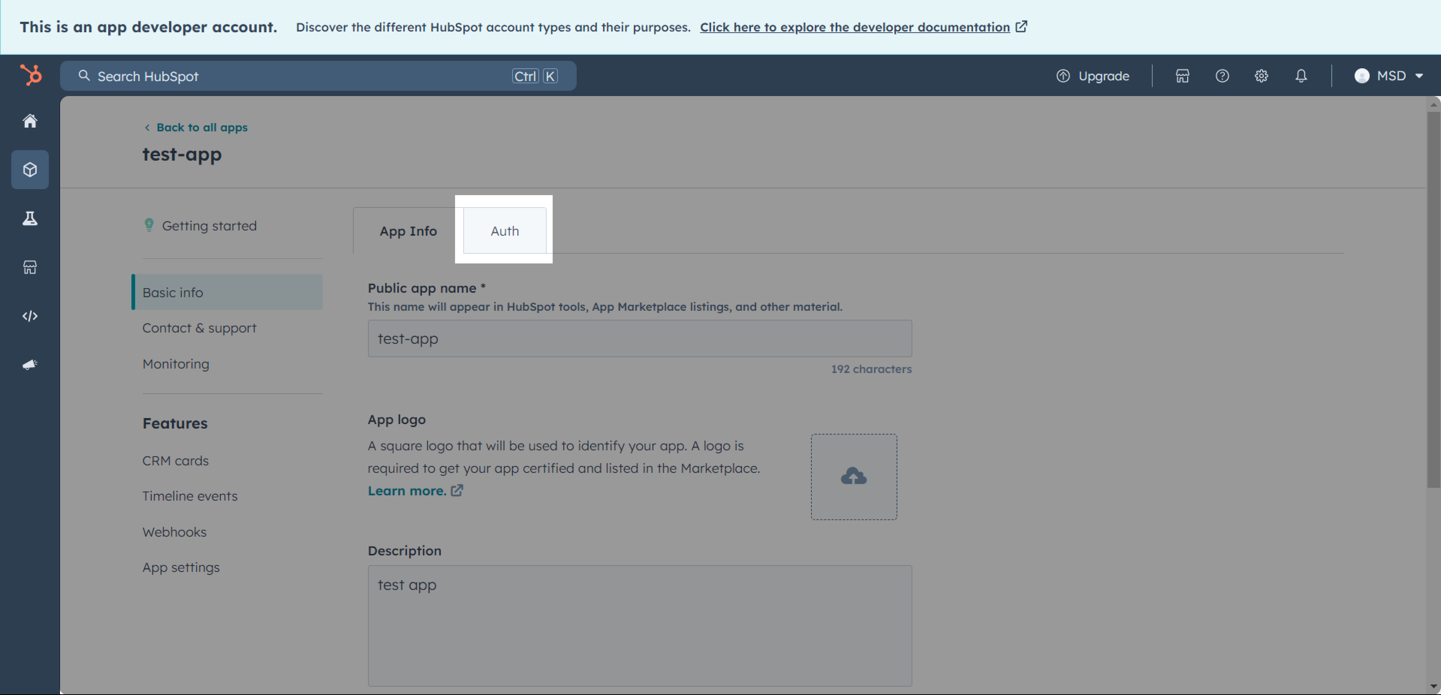Open the Apps cube icon in sidebar
The image size is (1441, 695).
(x=30, y=169)
